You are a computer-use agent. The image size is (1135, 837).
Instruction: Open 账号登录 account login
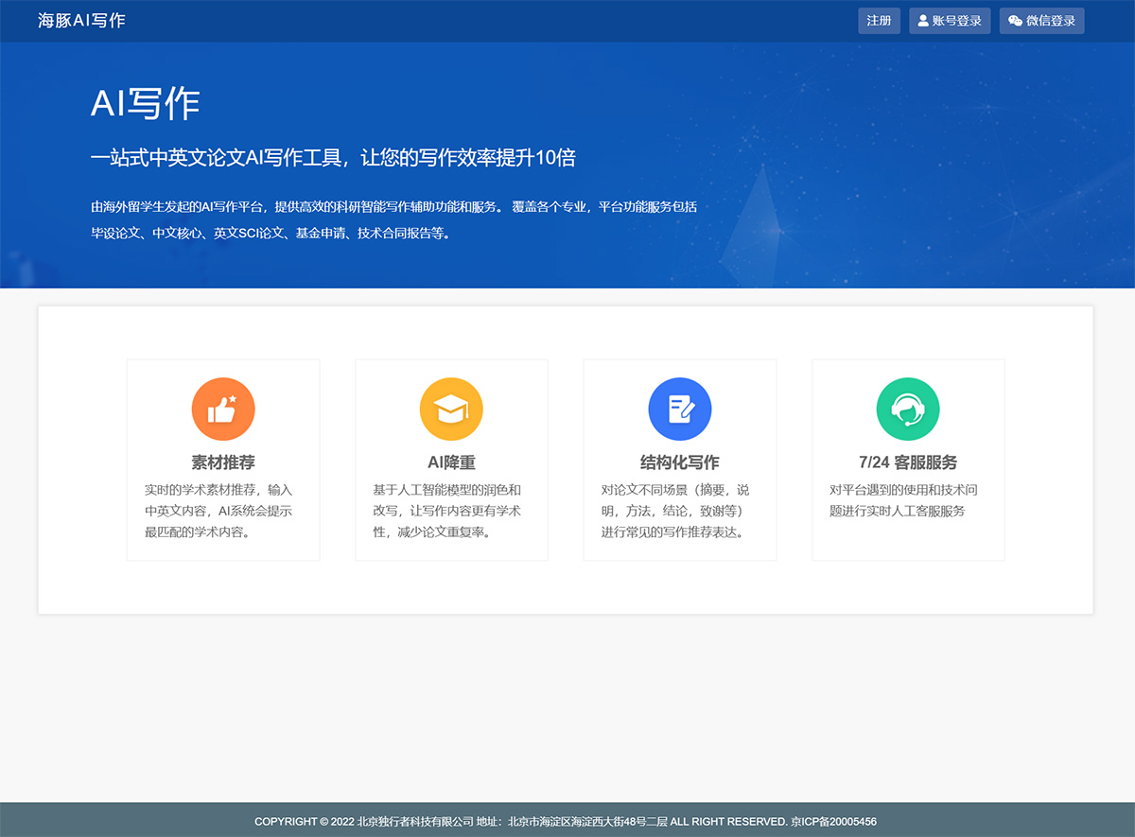point(950,21)
